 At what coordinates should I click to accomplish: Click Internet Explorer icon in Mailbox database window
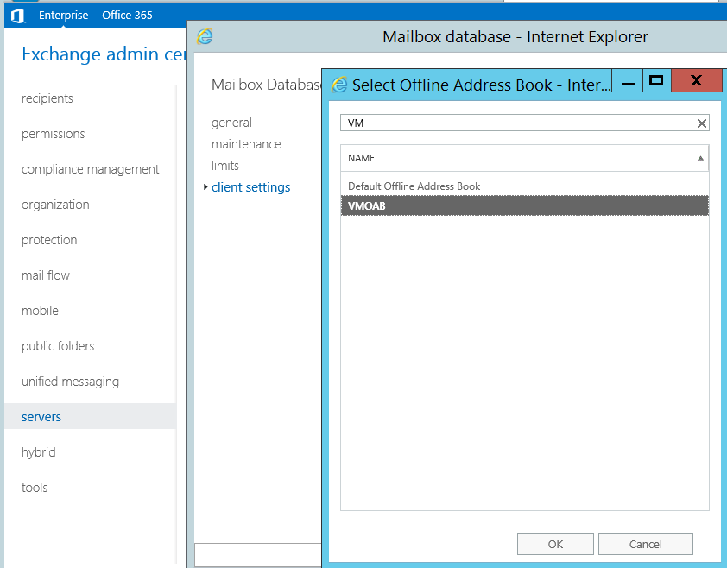click(x=205, y=36)
